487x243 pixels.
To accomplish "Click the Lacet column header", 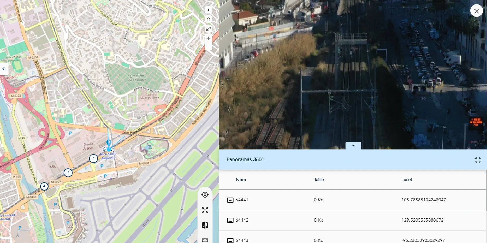I will click(x=406, y=180).
